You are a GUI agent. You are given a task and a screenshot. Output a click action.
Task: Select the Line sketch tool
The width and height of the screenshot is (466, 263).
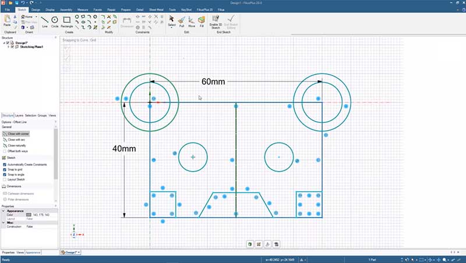click(x=45, y=21)
